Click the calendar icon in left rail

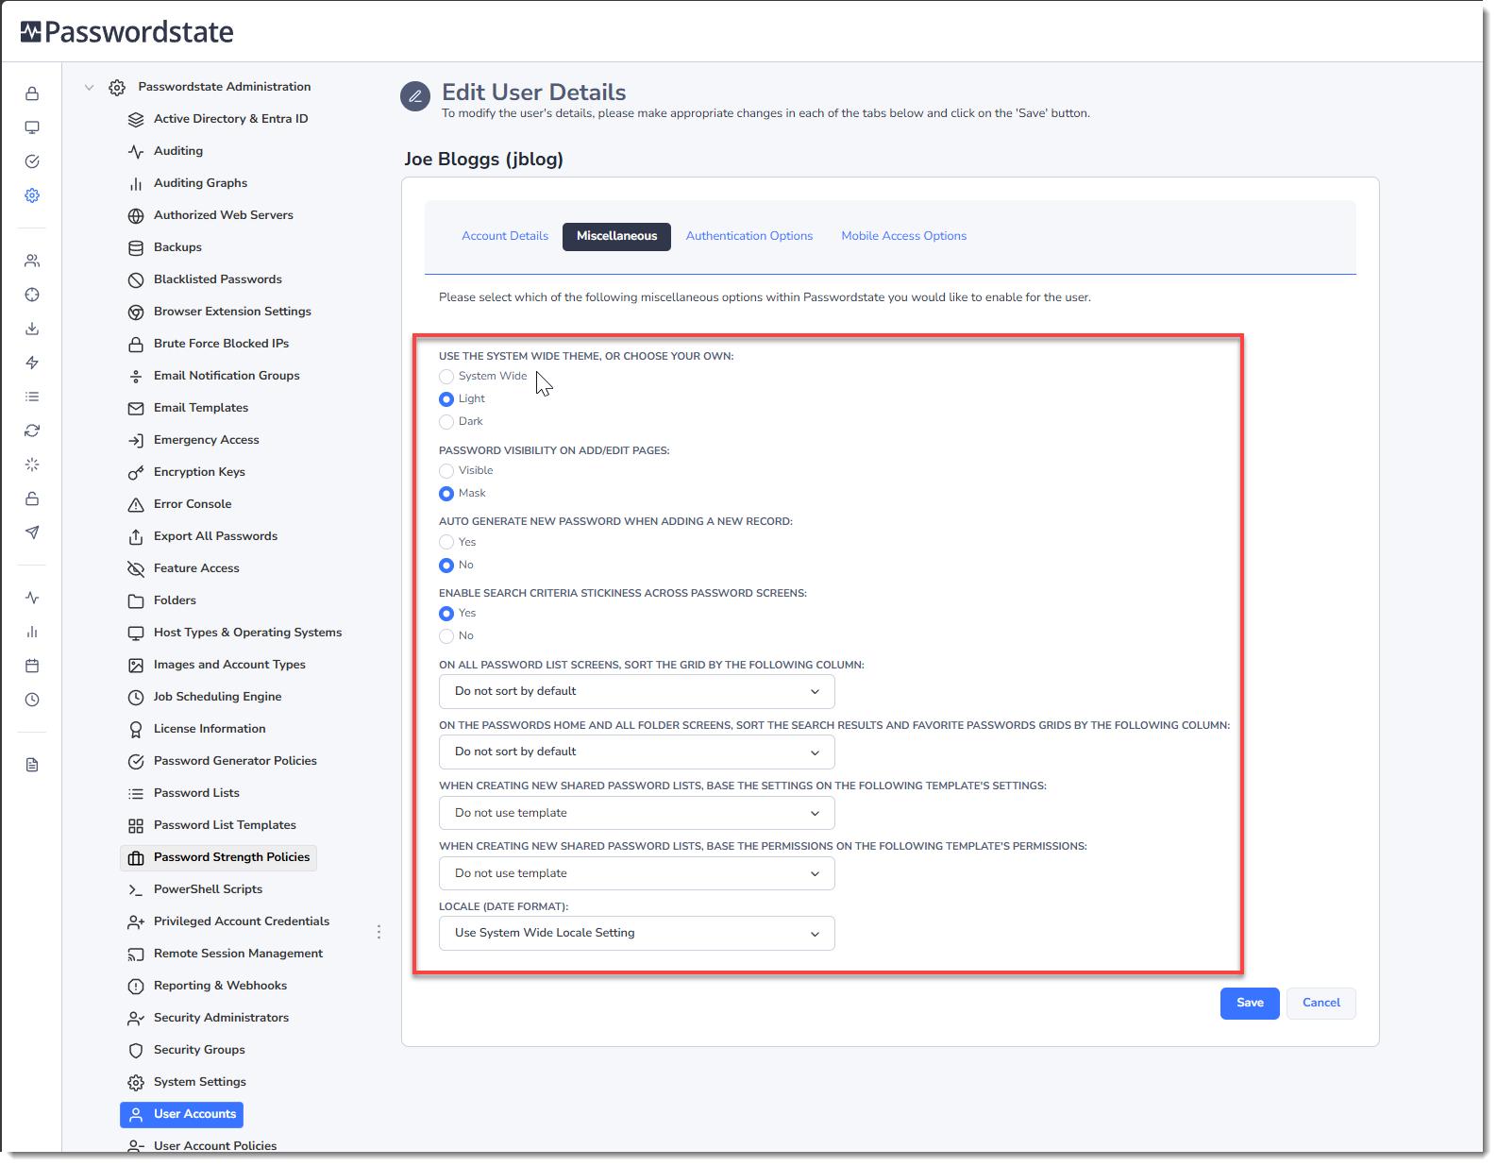click(32, 666)
